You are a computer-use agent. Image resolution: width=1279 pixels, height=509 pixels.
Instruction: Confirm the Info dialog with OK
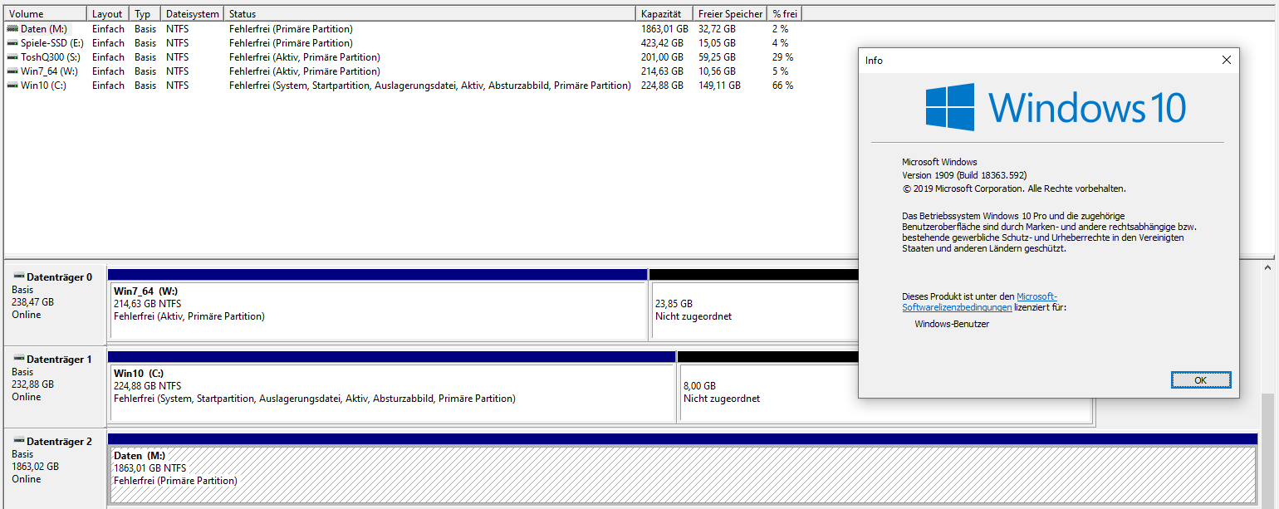pyautogui.click(x=1200, y=379)
